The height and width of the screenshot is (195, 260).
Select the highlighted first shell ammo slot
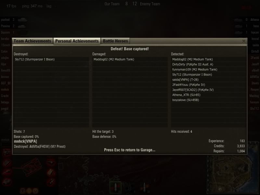pos(116,188)
